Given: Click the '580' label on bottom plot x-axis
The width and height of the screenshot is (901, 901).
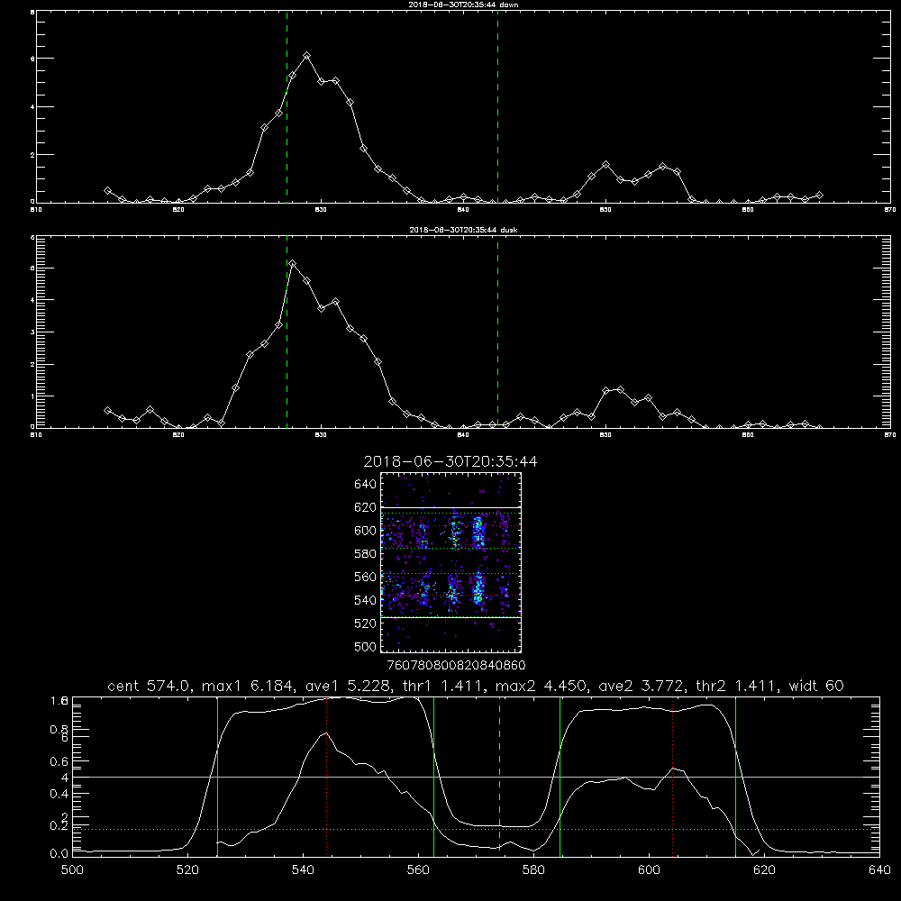Looking at the screenshot, I should coord(533,870).
